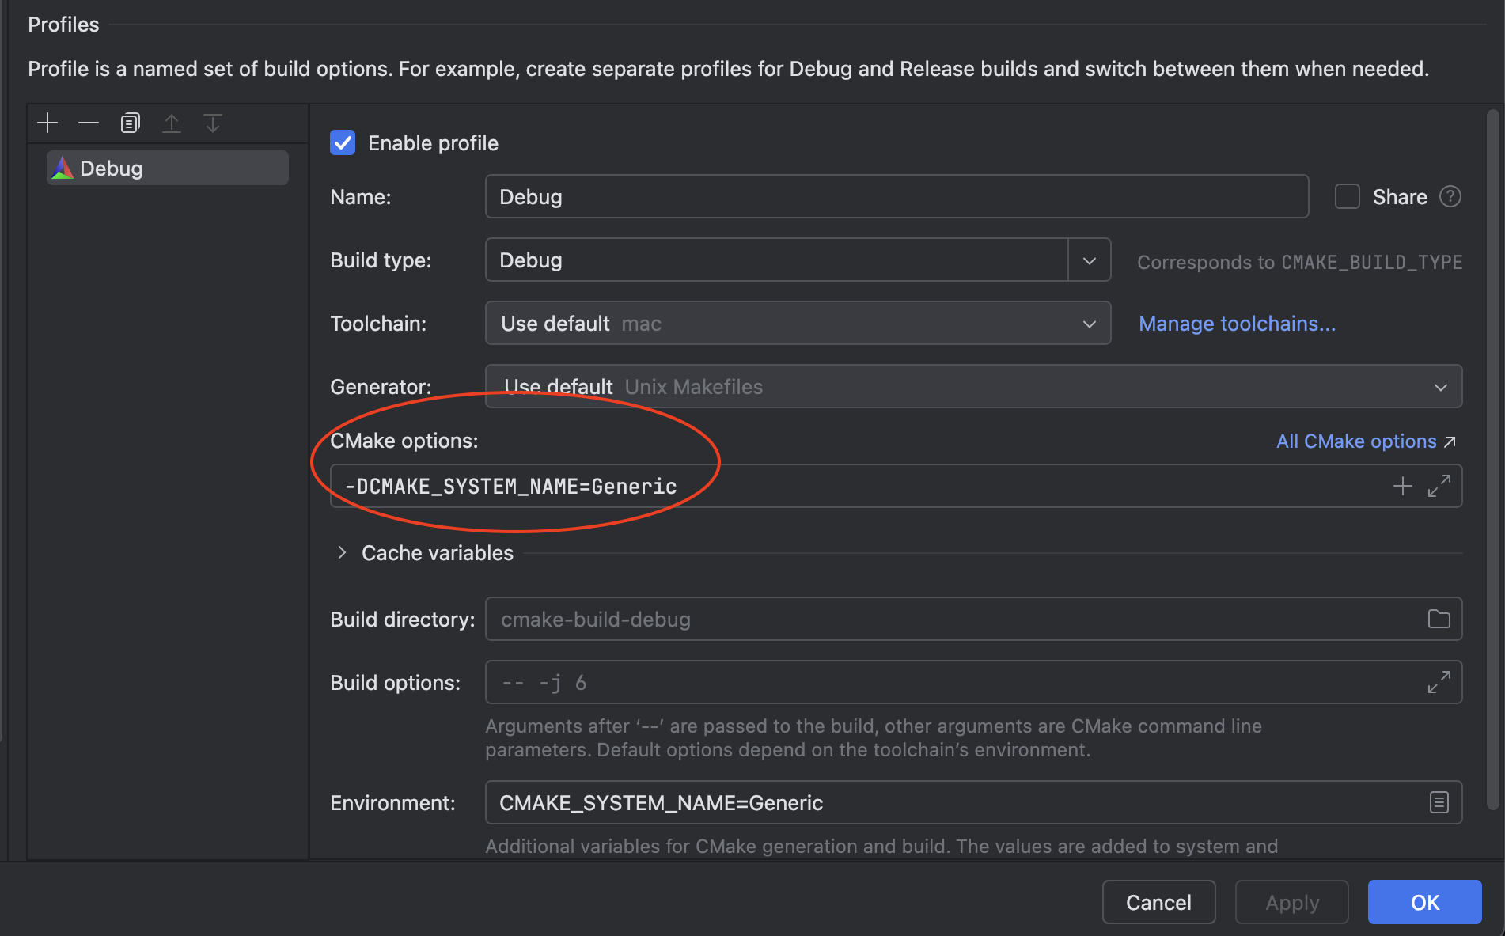Copy the selected profile

(x=130, y=123)
